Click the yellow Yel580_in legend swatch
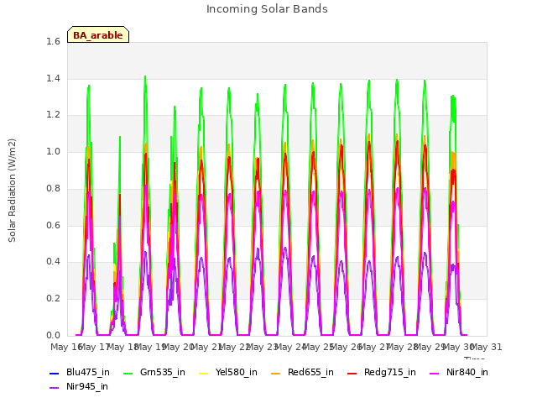The width and height of the screenshot is (537, 403). pyautogui.click(x=203, y=373)
